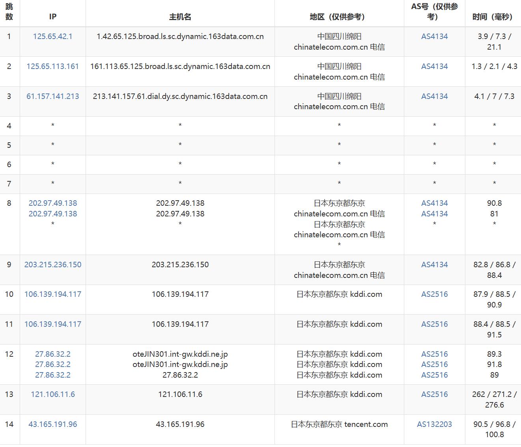Image resolution: width=521 pixels, height=447 pixels.
Task: Click the AS2516 link in hop 11
Action: (x=434, y=324)
